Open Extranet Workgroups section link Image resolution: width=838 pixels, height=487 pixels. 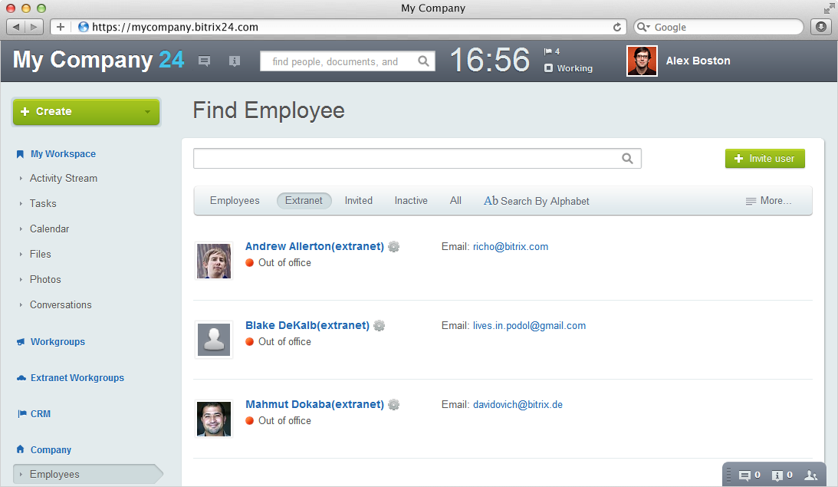point(77,378)
